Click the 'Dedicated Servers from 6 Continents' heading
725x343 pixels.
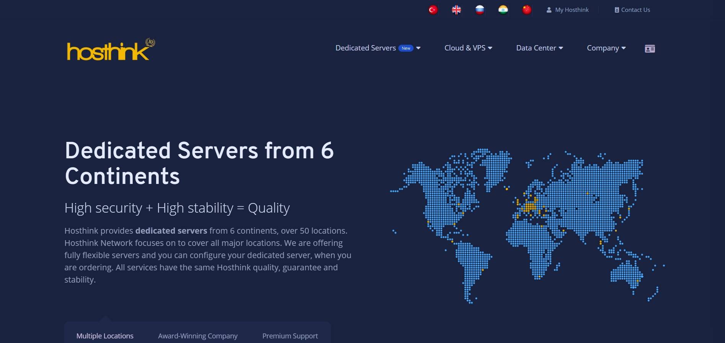[199, 163]
